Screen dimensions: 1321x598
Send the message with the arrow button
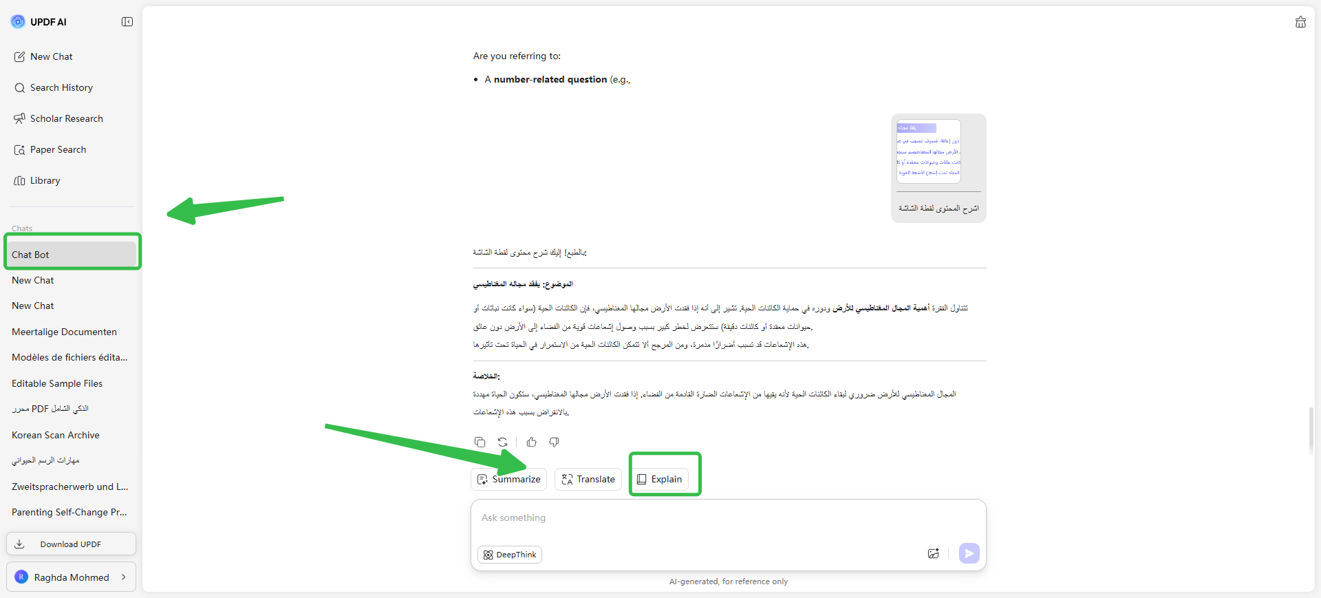(969, 553)
